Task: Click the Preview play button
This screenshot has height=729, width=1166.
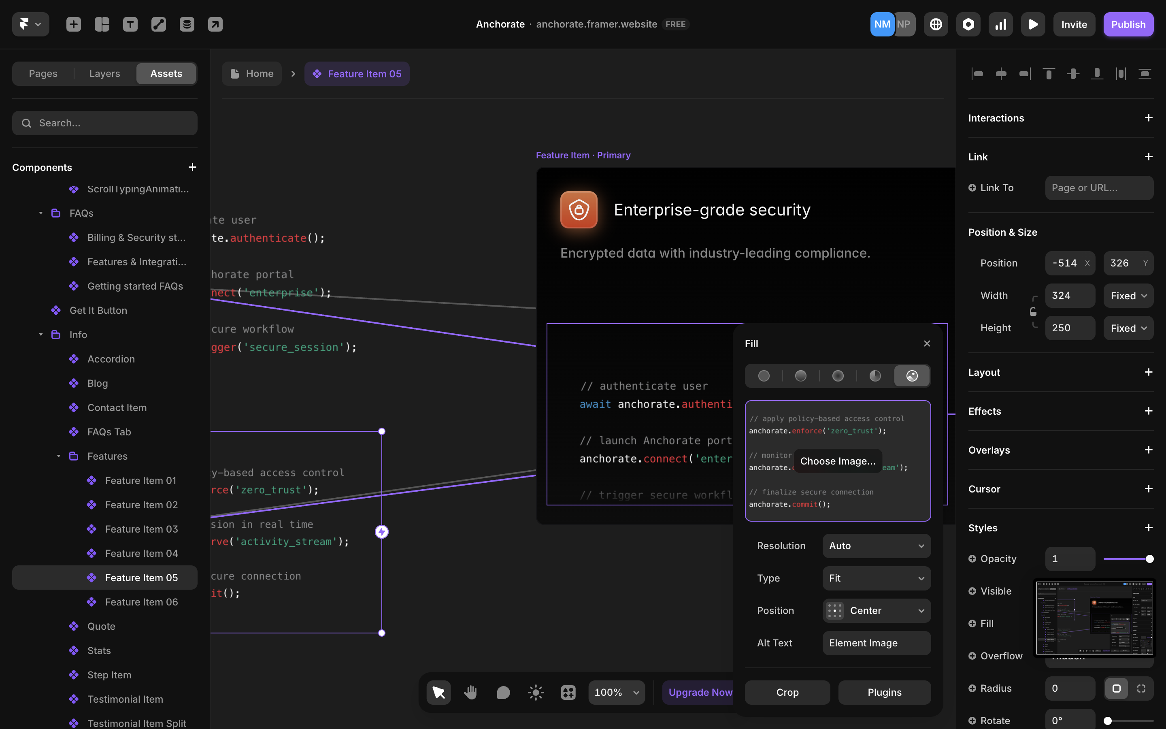Action: tap(1033, 24)
